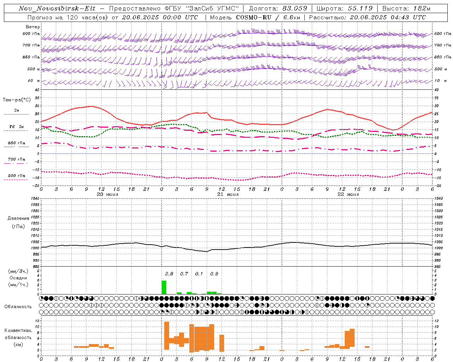Click the precipitation value "2.8"
Screen dimensions: 453x362
pyautogui.click(x=169, y=274)
